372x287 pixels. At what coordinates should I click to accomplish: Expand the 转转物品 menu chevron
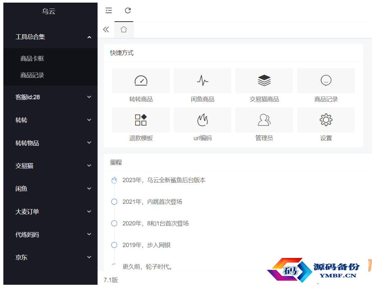[89, 143]
